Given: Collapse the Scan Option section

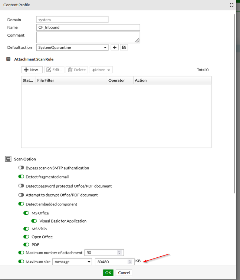Looking at the screenshot, I should tap(8, 159).
